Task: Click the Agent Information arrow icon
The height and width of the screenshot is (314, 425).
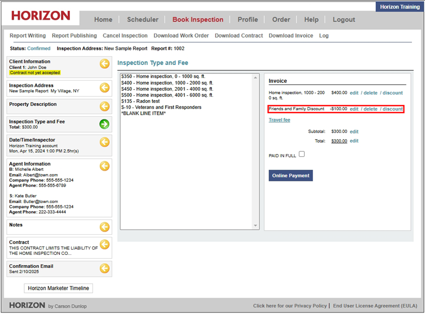Action: click(105, 166)
